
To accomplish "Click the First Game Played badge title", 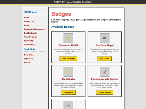I will point(104,45).
